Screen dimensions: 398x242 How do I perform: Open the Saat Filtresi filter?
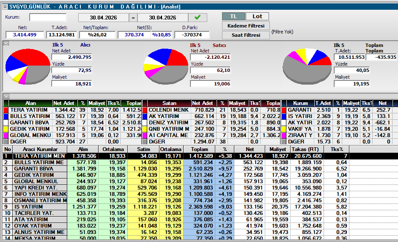click(x=246, y=35)
